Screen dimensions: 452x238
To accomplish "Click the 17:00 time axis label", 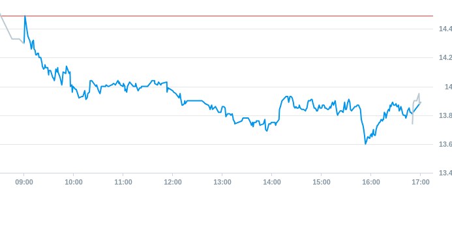I will (x=421, y=183).
